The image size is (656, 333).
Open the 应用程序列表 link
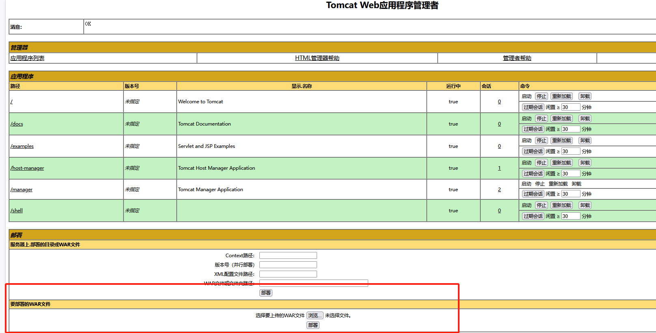27,58
